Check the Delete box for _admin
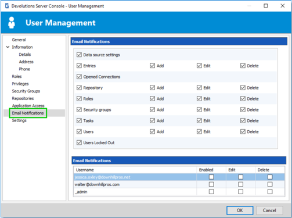This screenshot has height=218, width=292. click(x=270, y=192)
